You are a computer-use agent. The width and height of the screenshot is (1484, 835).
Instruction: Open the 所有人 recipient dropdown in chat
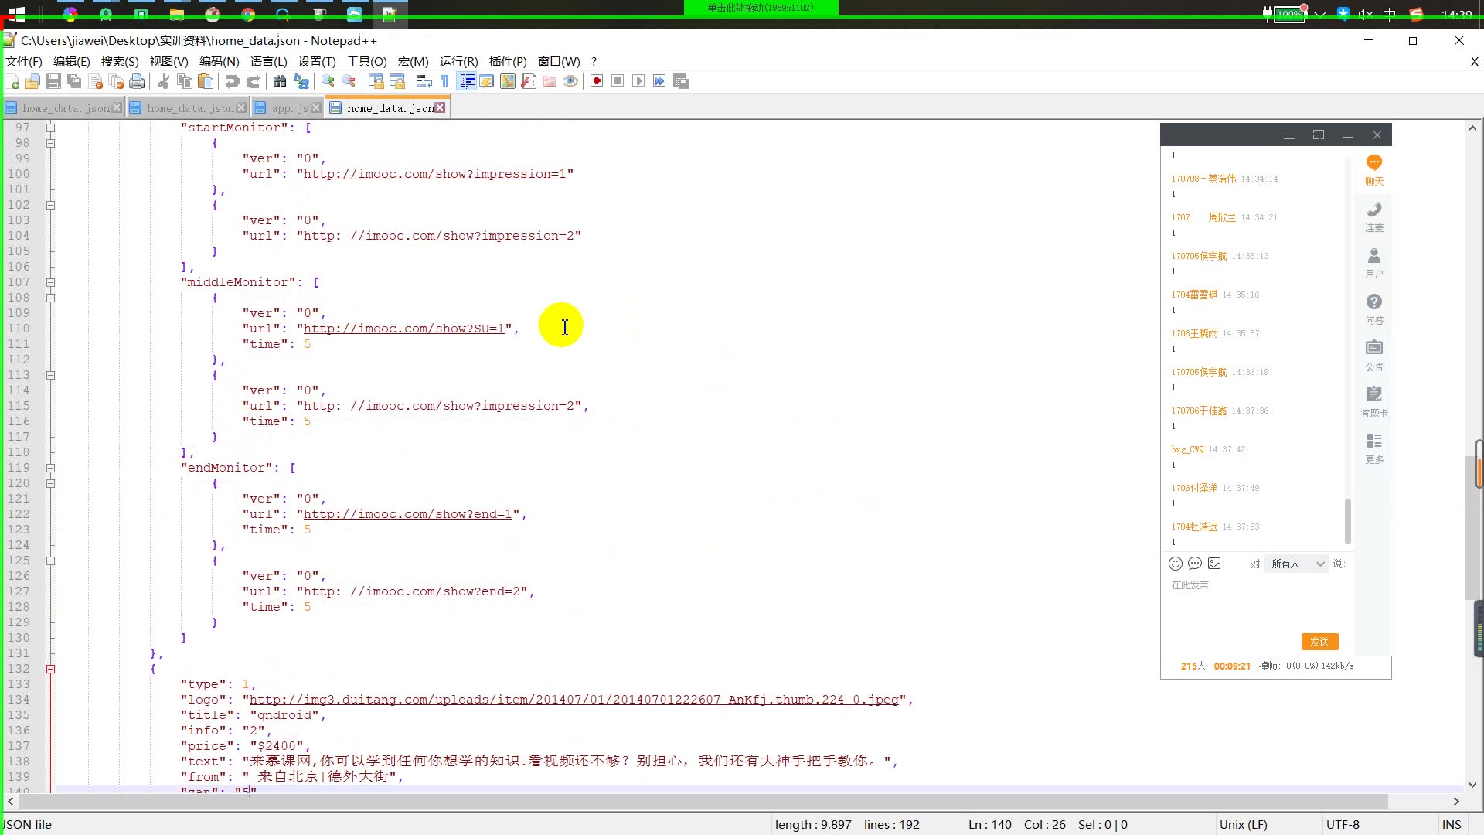(1297, 564)
